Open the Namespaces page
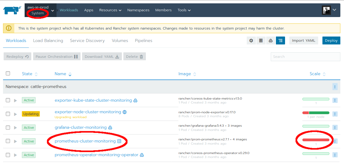This screenshot has width=344, height=165. [138, 10]
